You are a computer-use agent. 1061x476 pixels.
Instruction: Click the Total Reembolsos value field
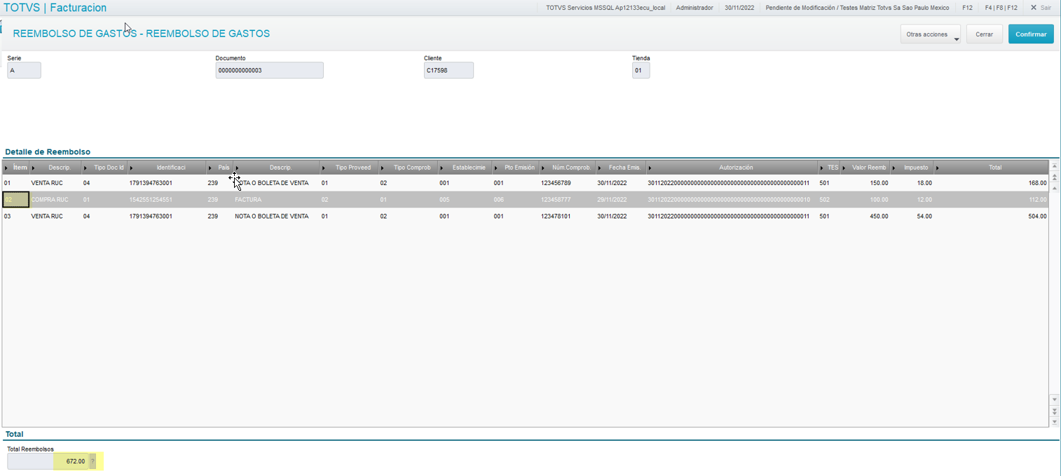point(48,461)
